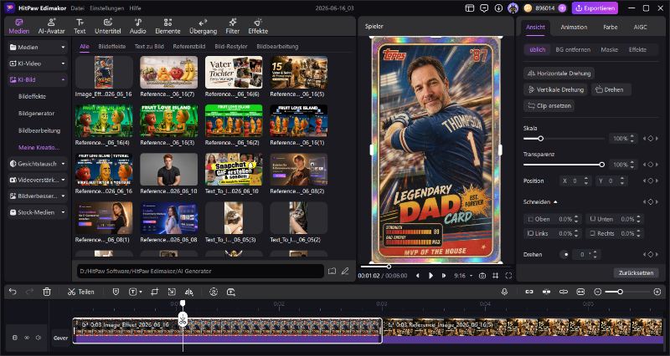The width and height of the screenshot is (670, 356).
Task: Play the preview in player
Action: tap(430, 276)
